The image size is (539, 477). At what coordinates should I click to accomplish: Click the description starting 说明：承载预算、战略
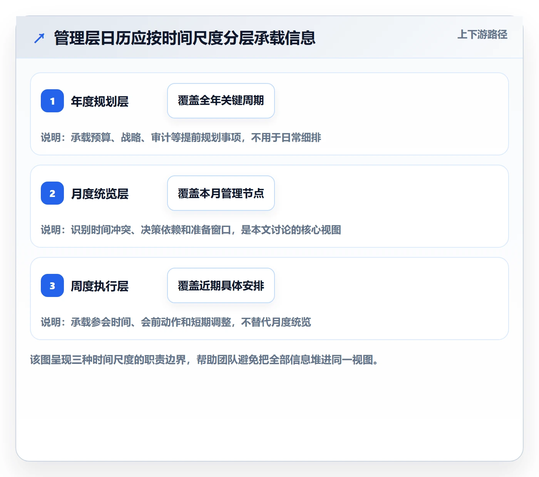pyautogui.click(x=181, y=137)
